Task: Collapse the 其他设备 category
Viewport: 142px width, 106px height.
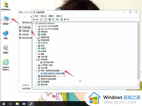Action: coord(36,60)
